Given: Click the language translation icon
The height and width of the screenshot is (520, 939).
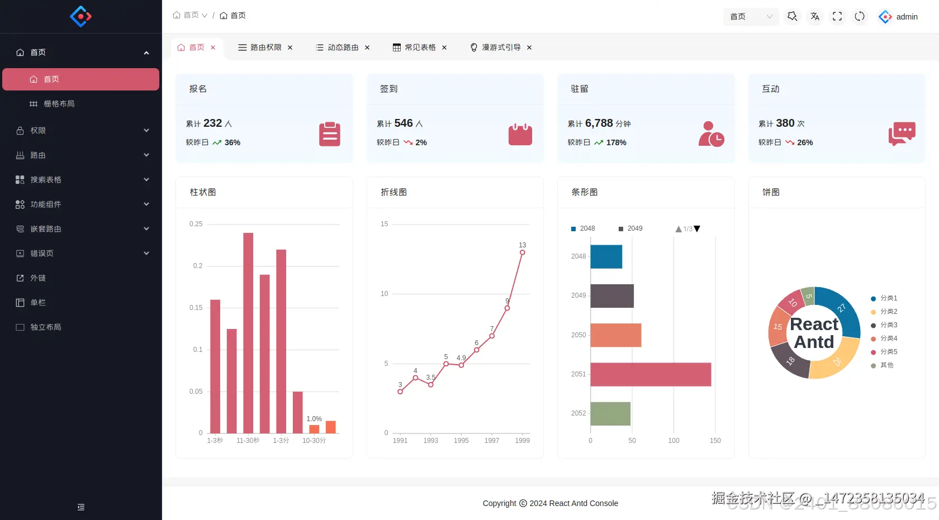Looking at the screenshot, I should click(x=815, y=17).
